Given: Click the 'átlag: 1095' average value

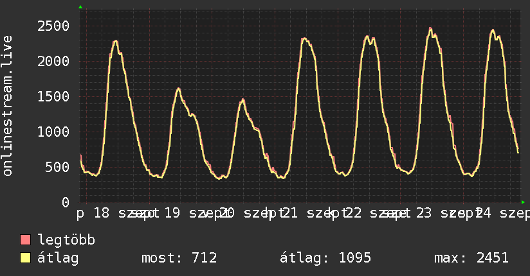Looking at the screenshot, I should tap(325, 258).
